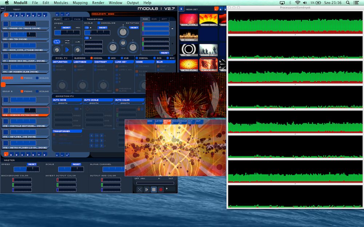Image resolution: width=364 pixels, height=227 pixels.
Task: Reset the Master Speed
Action: click(32, 164)
